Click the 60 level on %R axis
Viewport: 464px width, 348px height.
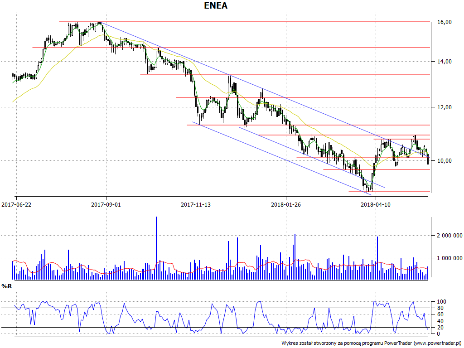[x=440, y=314]
